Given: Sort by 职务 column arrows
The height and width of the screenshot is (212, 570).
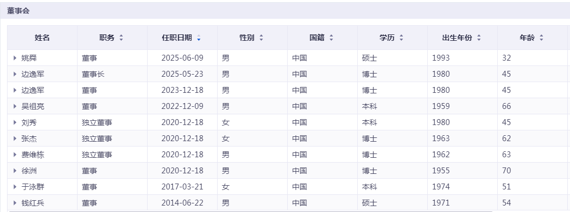Looking at the screenshot, I should (121, 38).
